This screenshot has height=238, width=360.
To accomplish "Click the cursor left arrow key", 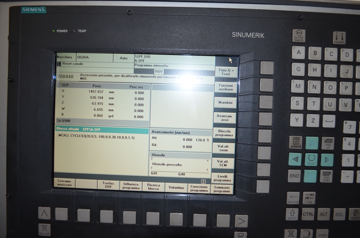I will pos(295,159).
